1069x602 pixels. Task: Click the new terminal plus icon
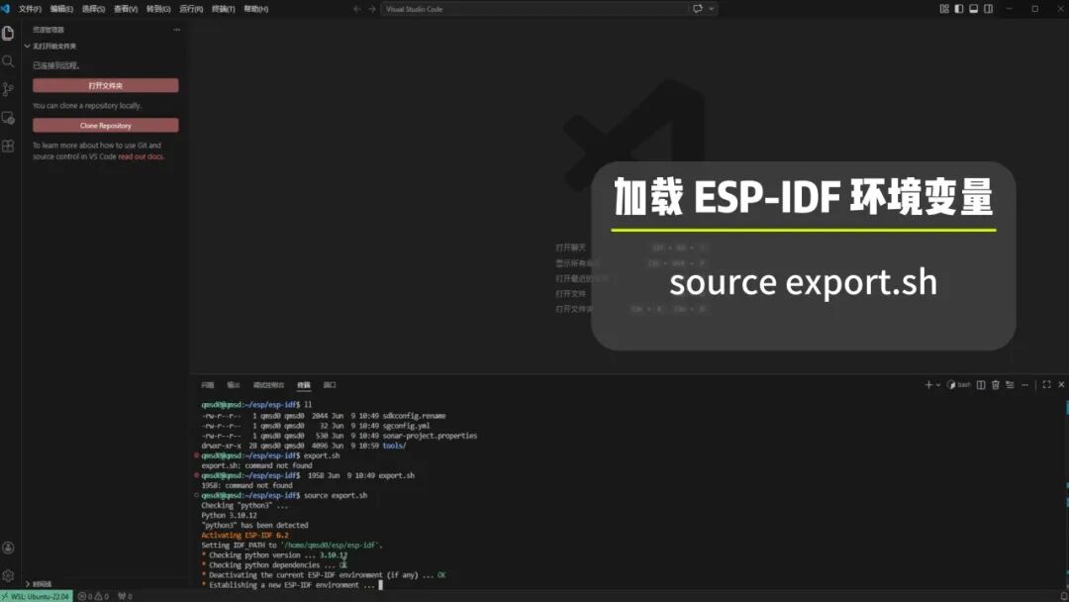coord(927,385)
